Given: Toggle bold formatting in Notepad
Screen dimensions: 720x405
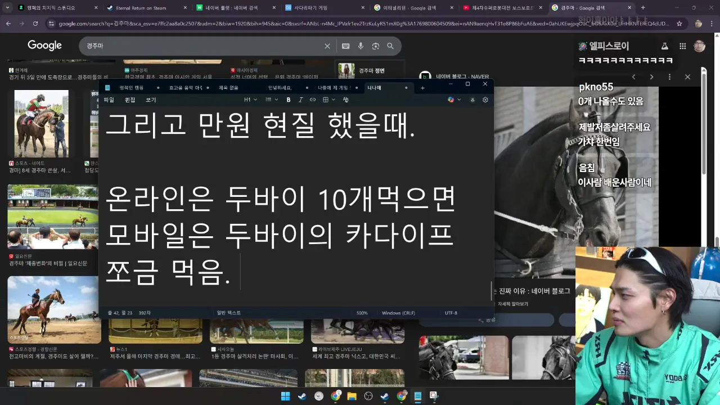Looking at the screenshot, I should pos(289,100).
